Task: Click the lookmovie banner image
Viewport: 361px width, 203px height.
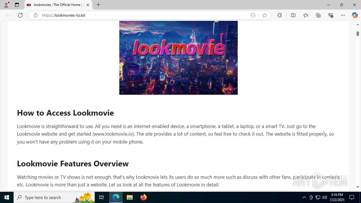Action: [179, 58]
